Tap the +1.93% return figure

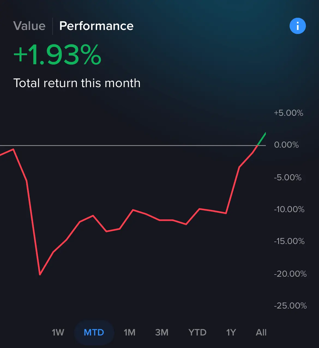click(58, 55)
